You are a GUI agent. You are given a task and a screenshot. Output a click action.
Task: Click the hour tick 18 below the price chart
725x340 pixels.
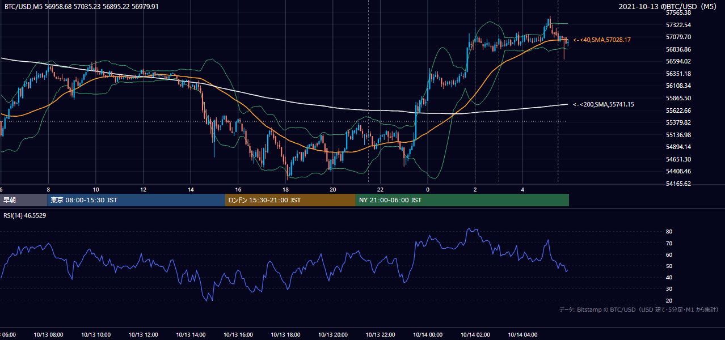pos(285,190)
